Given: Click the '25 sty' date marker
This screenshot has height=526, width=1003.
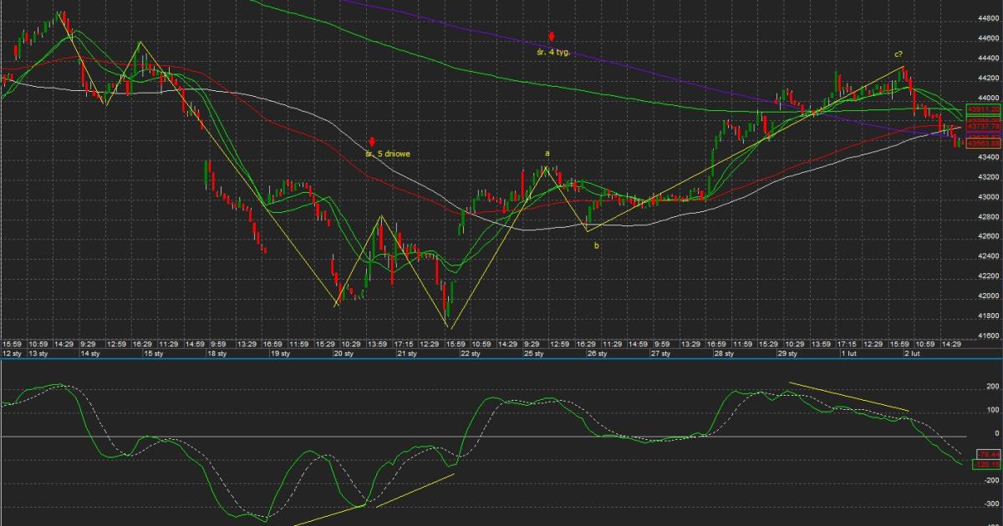Looking at the screenshot, I should pos(532,354).
